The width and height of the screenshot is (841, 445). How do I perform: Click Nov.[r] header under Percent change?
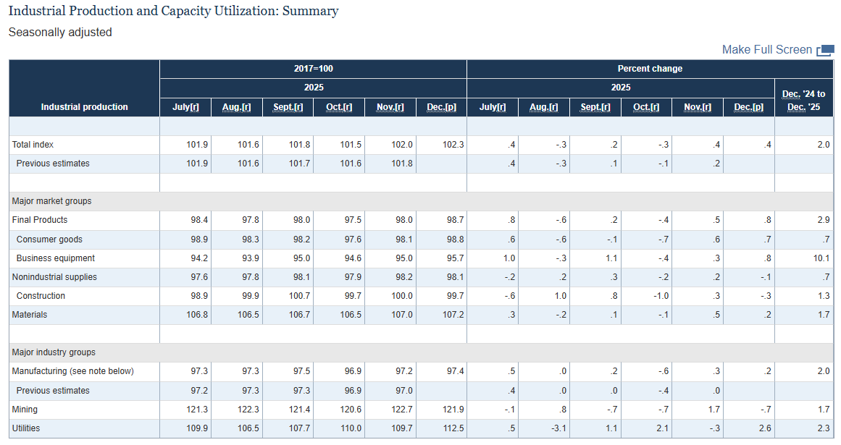698,107
